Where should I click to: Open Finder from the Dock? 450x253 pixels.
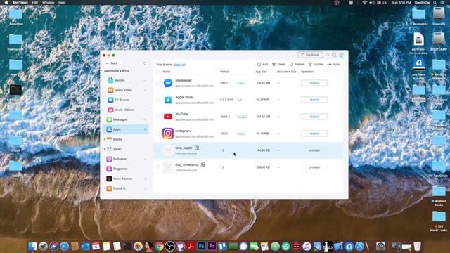[x=32, y=246]
